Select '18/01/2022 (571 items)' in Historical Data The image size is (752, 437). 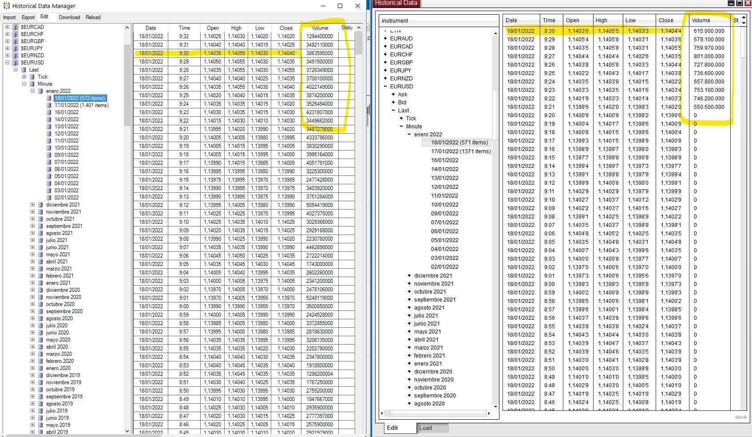(x=459, y=143)
